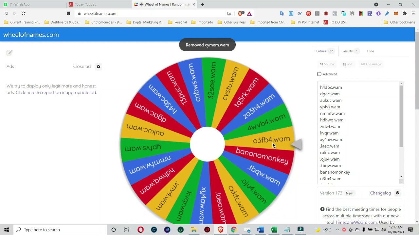Viewport: 419px width, 235px height.
Task: Click the install app icon in address bar
Action: pos(229,14)
